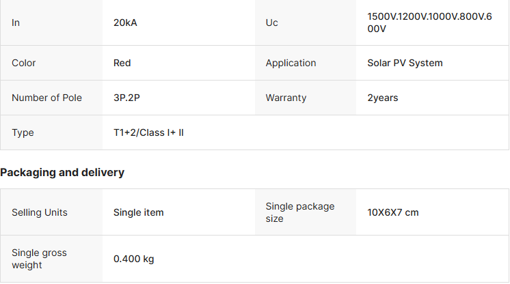Screen dimensions: 510x284
Task: Select the "Solar PV System" value
Action: tap(405, 63)
